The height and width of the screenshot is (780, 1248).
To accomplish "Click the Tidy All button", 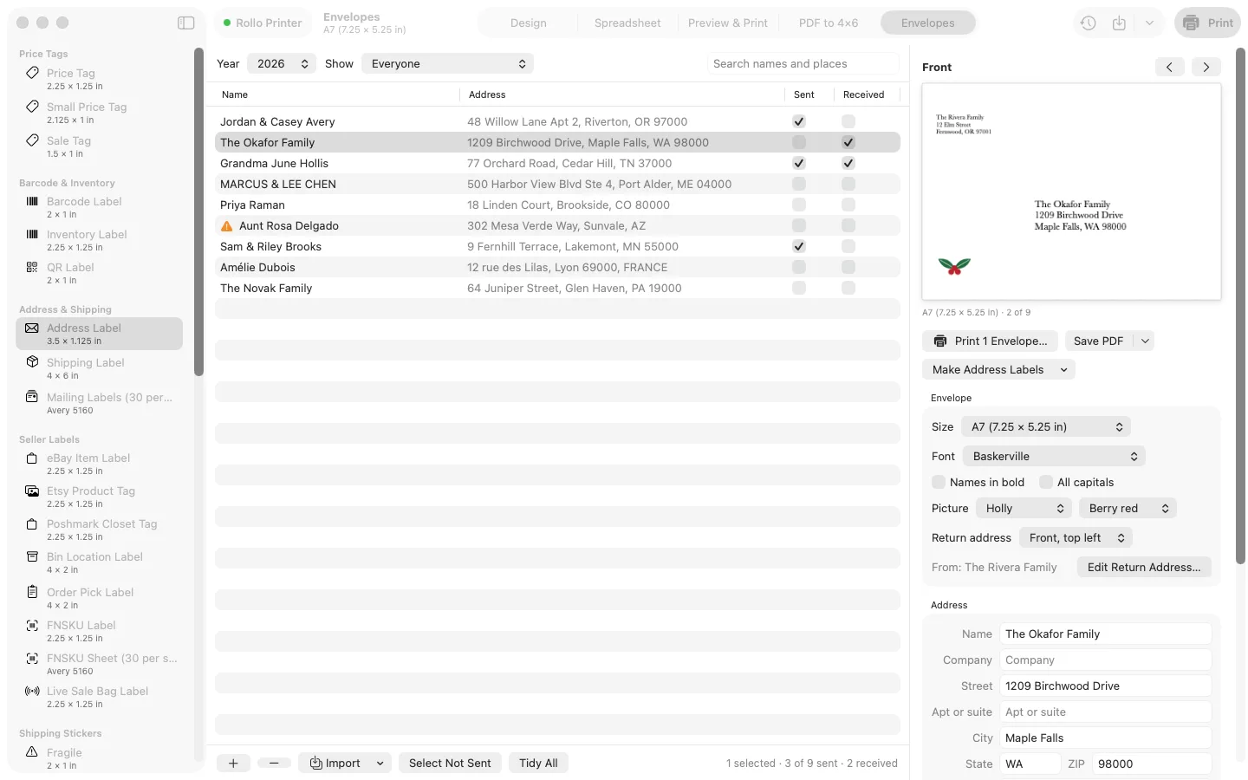I will click(538, 763).
